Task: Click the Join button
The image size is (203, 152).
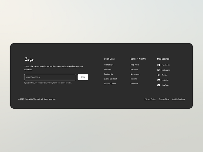Action: [83, 77]
